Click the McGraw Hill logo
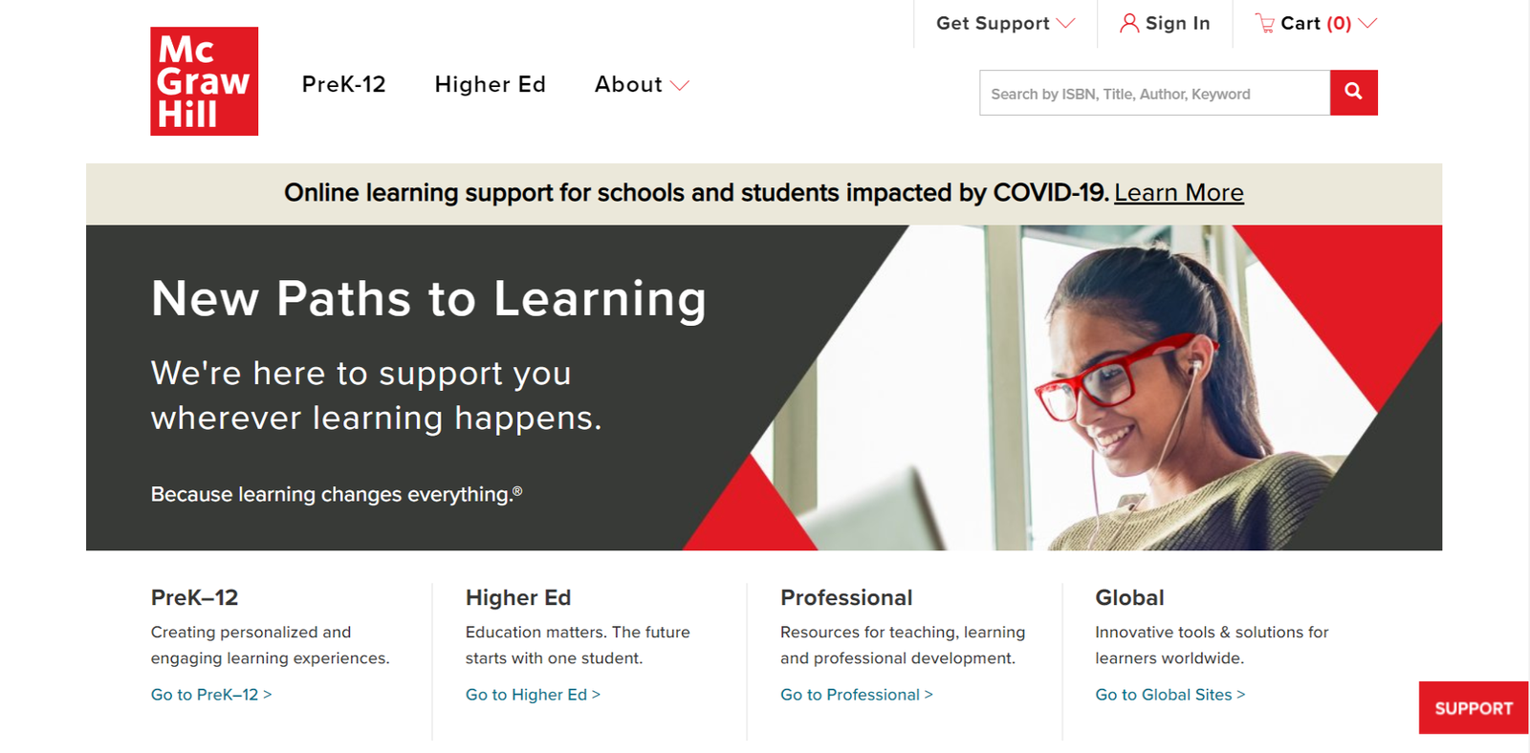Viewport: 1530px width, 753px height. (x=204, y=81)
